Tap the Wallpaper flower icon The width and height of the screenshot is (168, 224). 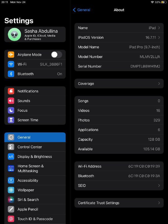tap(11, 190)
